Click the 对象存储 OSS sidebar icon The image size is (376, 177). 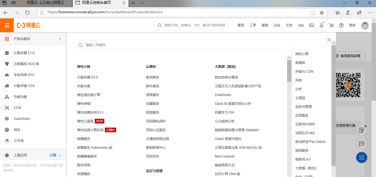point(7,86)
